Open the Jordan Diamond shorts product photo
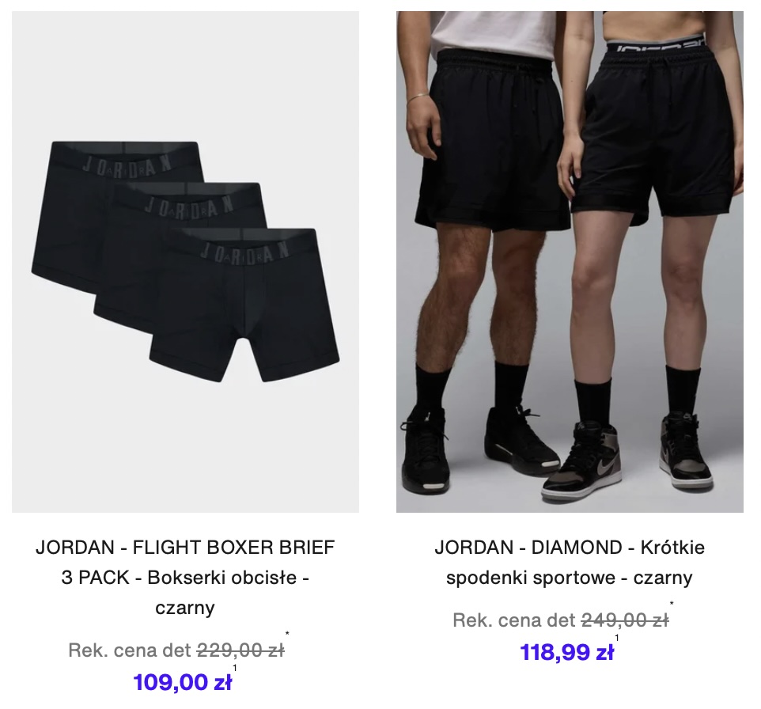Image resolution: width=761 pixels, height=709 pixels. pos(570,262)
